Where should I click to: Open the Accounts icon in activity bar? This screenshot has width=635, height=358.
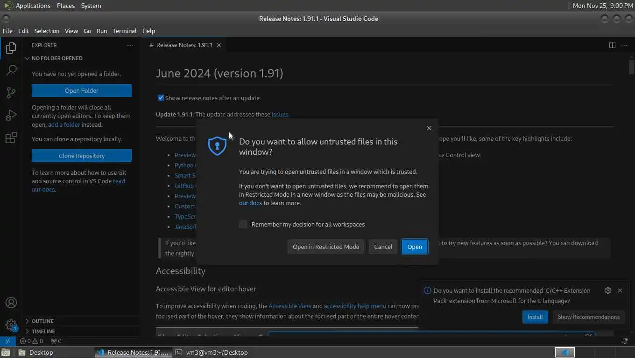[11, 303]
